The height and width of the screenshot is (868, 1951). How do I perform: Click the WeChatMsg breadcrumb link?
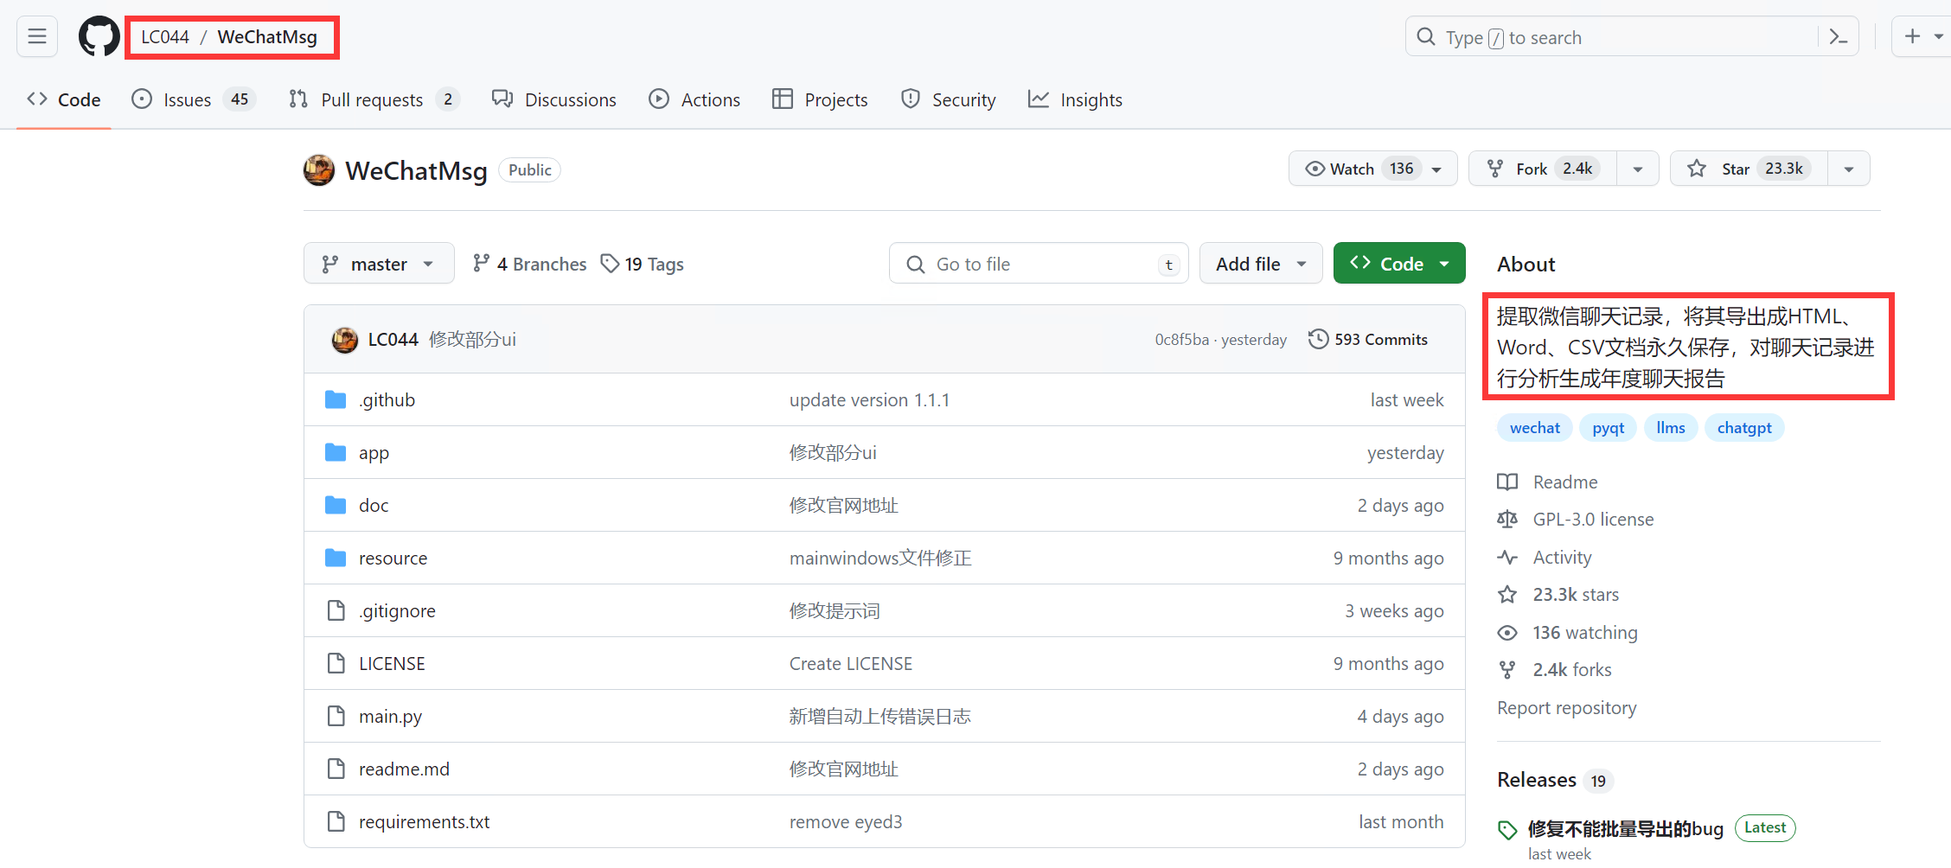(x=267, y=37)
